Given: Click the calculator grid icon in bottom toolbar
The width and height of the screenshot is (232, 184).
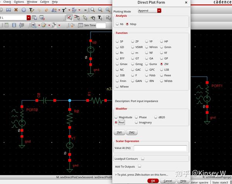Looking at the screenshot, I should coord(6,25).
